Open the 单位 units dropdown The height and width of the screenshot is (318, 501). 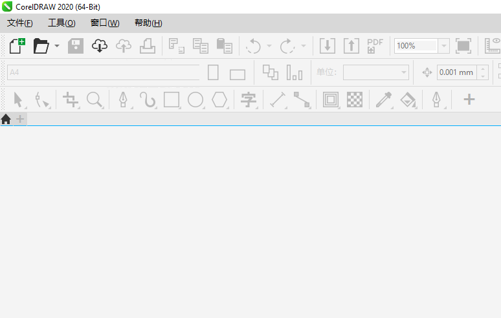(376, 72)
